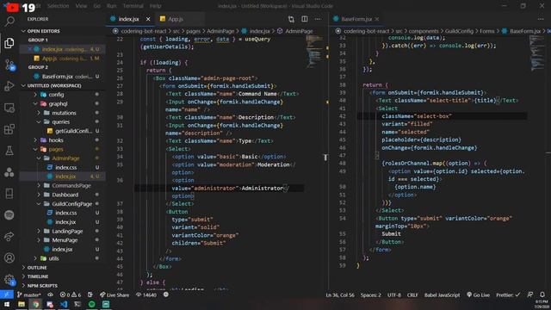Viewport: 551px width, 310px height.
Task: Open the Run and Debug view
Action: click(9, 86)
